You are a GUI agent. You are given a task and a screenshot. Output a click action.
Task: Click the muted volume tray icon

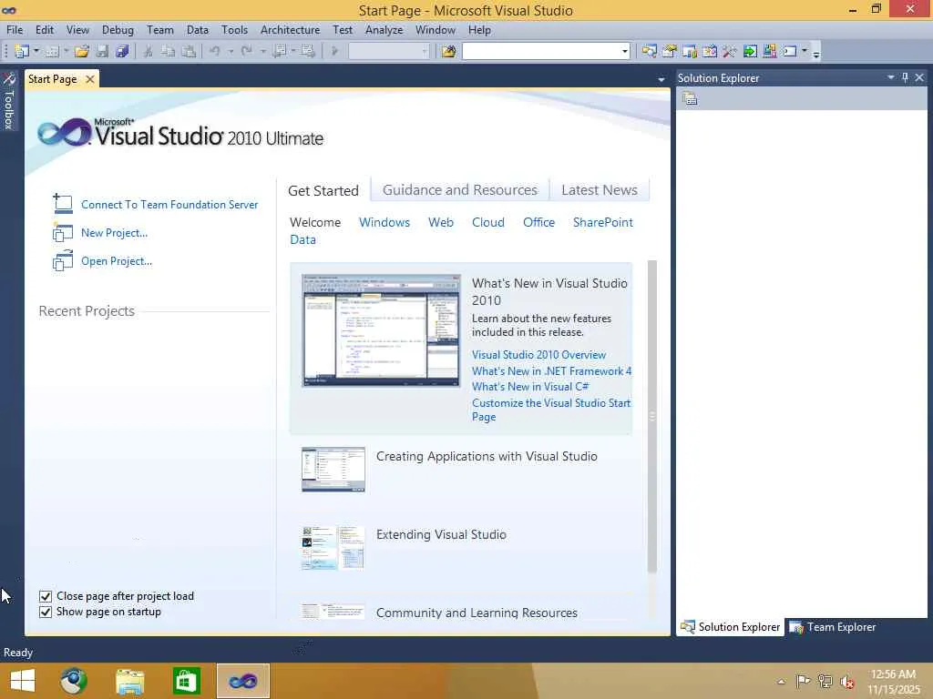tap(846, 682)
